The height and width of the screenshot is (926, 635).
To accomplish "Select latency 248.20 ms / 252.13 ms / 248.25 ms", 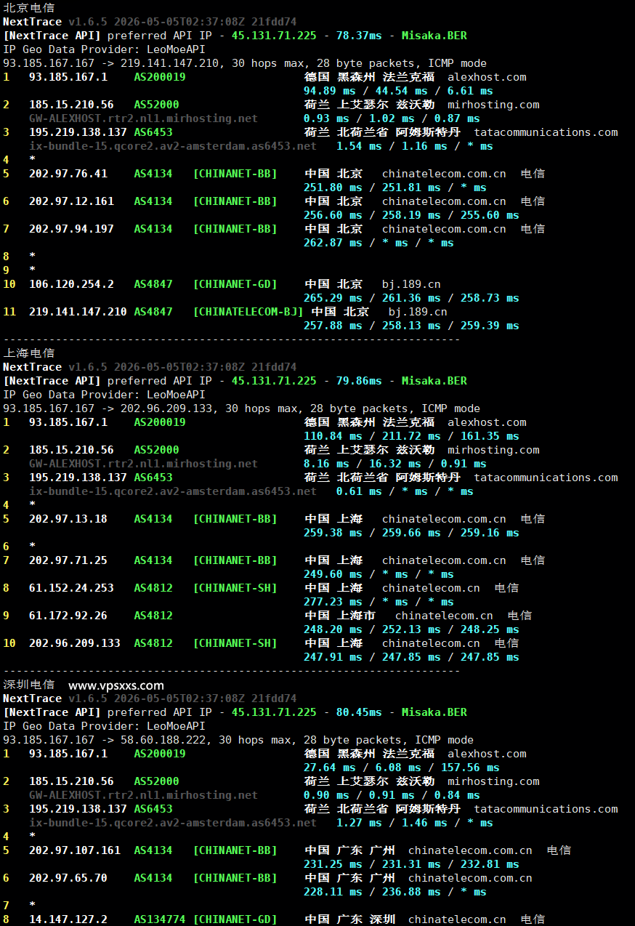I will coord(411,629).
